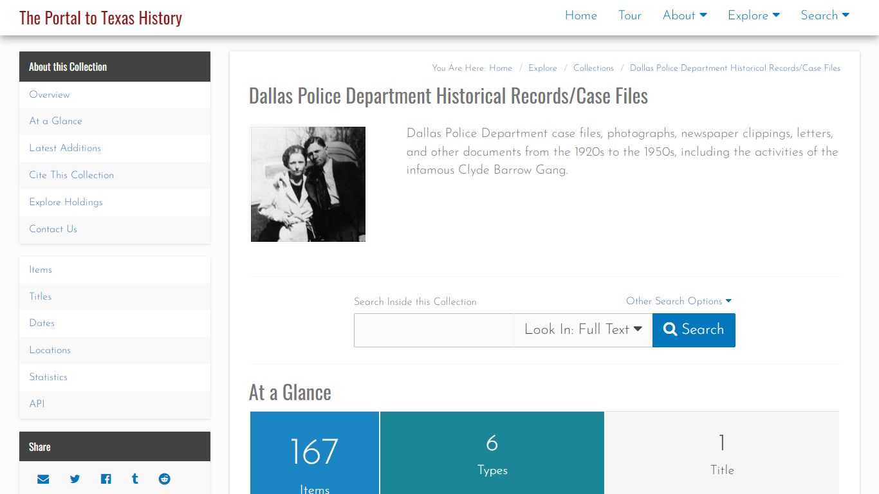
Task: Share collection via email icon
Action: pos(43,479)
